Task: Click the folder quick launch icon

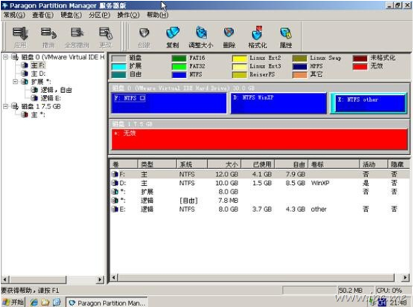Action: tap(45, 302)
